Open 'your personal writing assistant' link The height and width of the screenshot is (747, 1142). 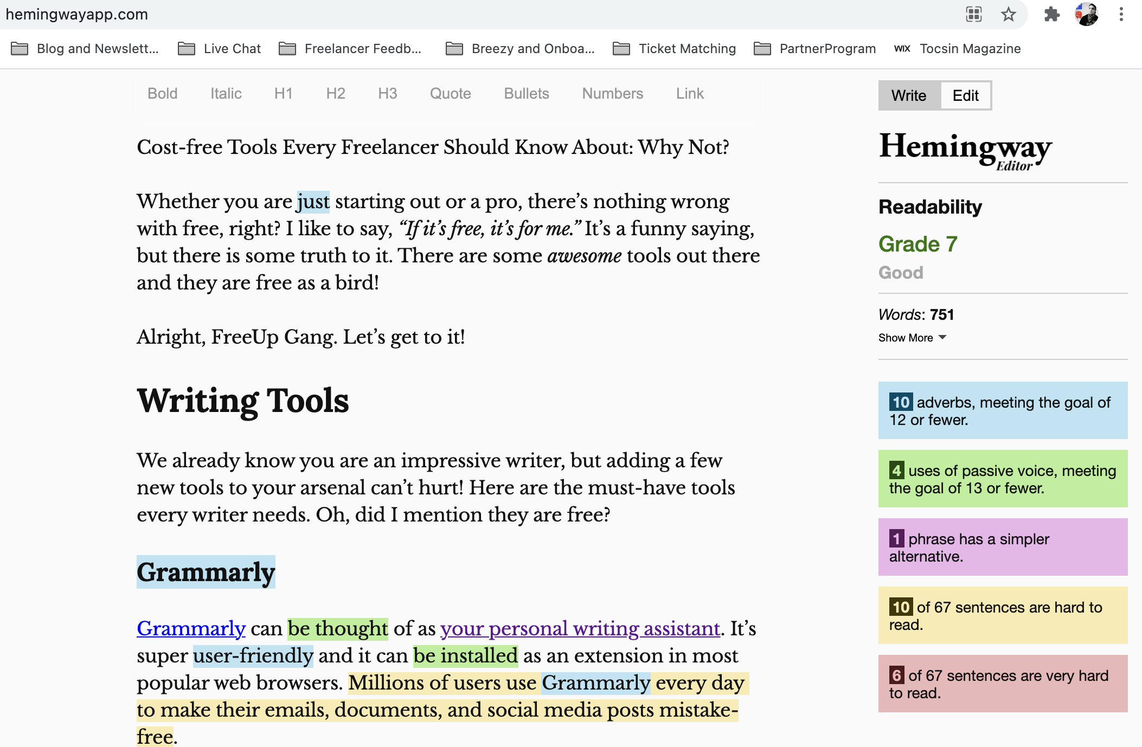click(580, 628)
